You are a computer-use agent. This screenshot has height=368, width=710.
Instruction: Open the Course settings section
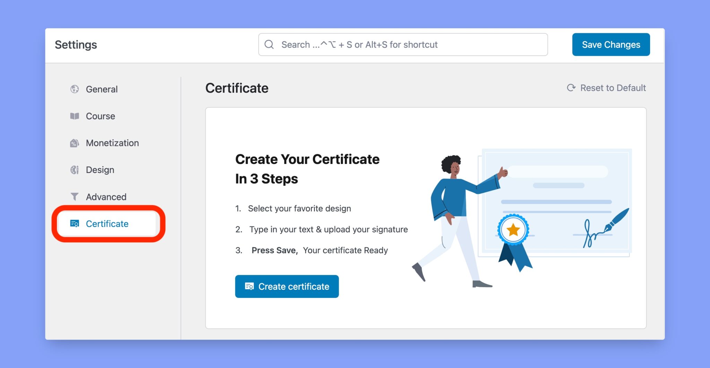(x=100, y=116)
